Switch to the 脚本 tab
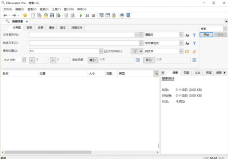 click(x=63, y=28)
